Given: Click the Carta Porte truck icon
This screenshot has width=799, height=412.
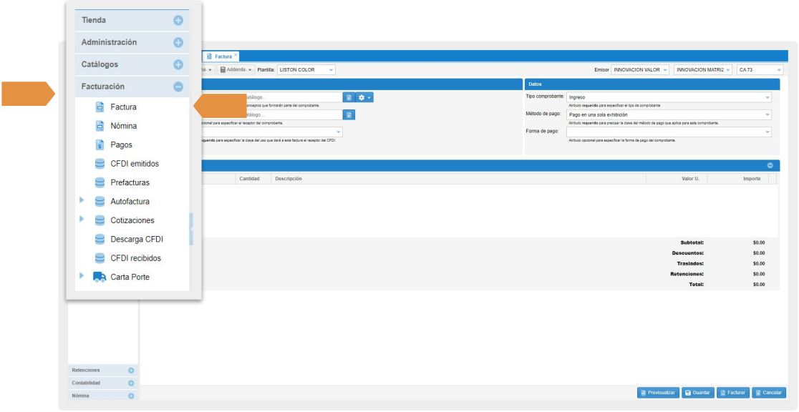Looking at the screenshot, I should coord(100,277).
